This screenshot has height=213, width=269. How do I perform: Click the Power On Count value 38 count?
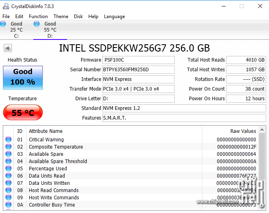click(x=246, y=89)
